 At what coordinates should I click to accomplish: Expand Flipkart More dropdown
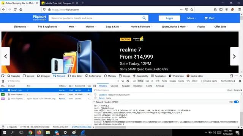click(192, 18)
